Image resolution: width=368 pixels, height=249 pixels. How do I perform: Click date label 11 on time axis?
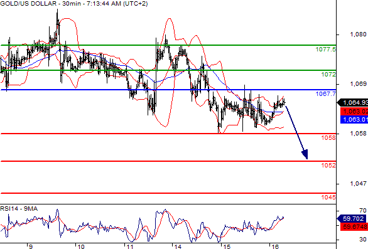(130, 246)
